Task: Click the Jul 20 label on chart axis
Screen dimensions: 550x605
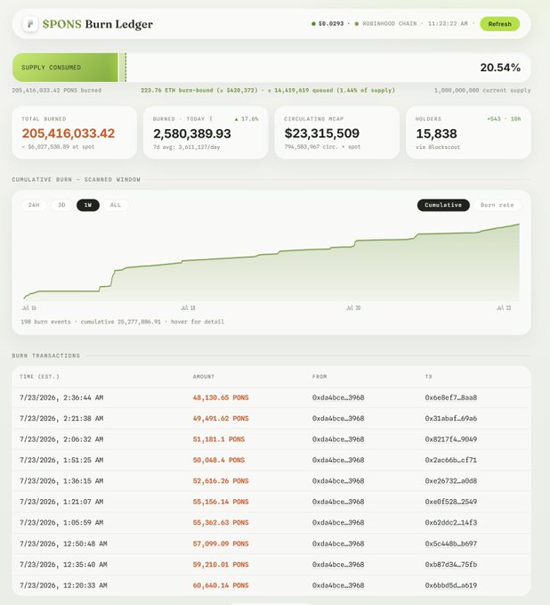Action: click(353, 308)
